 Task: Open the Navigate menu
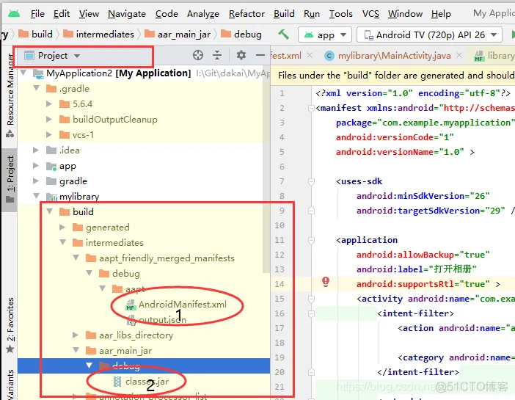127,14
